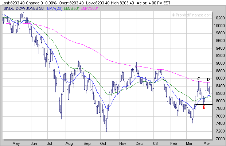Image resolution: width=226 pixels, height=146 pixels.
Task: Click the red E support label
Action: [x=204, y=107]
